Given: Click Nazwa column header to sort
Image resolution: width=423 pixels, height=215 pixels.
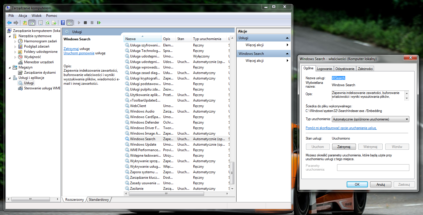Looking at the screenshot, I should [143, 39].
